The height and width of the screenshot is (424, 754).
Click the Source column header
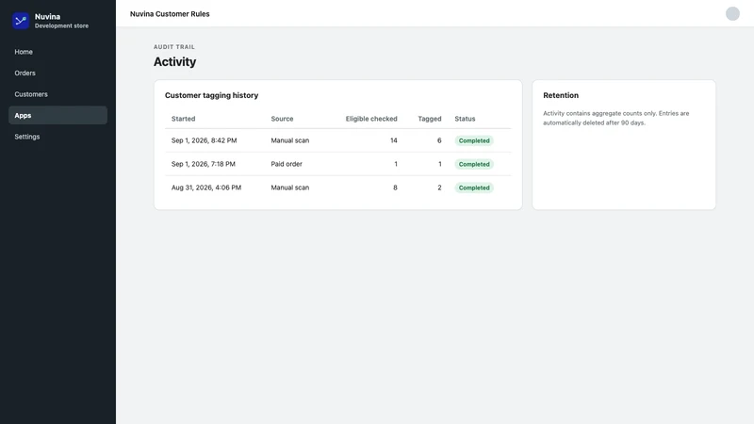point(282,119)
